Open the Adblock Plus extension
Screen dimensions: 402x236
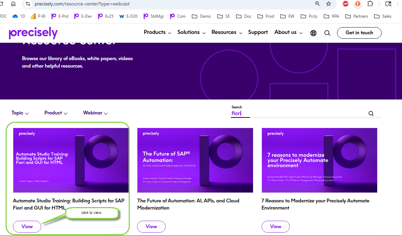(x=346, y=4)
